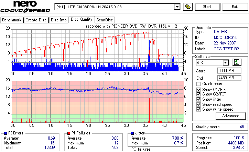Screen dimensions: 249x152
Task: Click the End position field 4489 MB
Action: [x=229, y=78]
